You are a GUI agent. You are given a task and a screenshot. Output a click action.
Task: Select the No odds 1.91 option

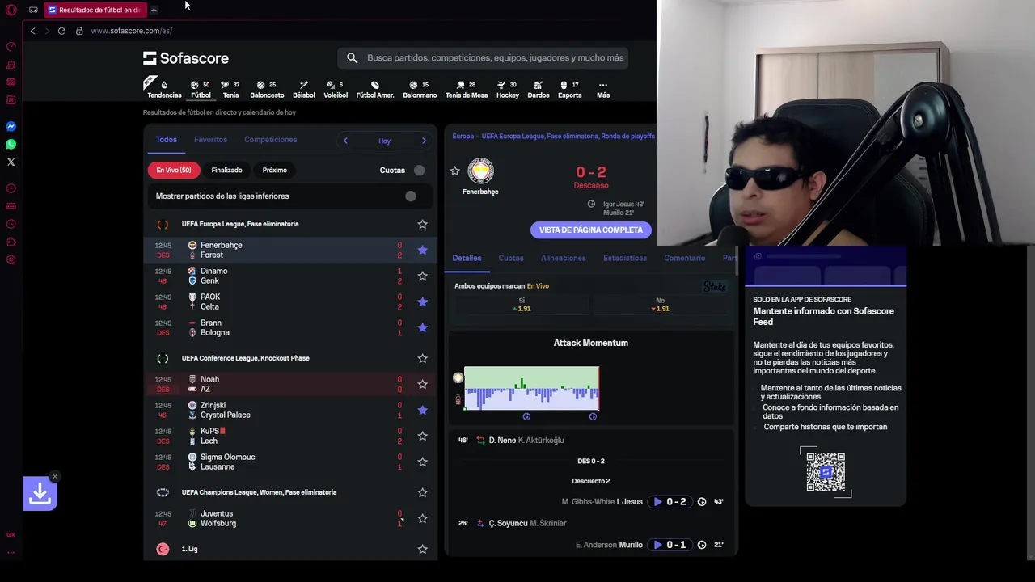(x=661, y=305)
